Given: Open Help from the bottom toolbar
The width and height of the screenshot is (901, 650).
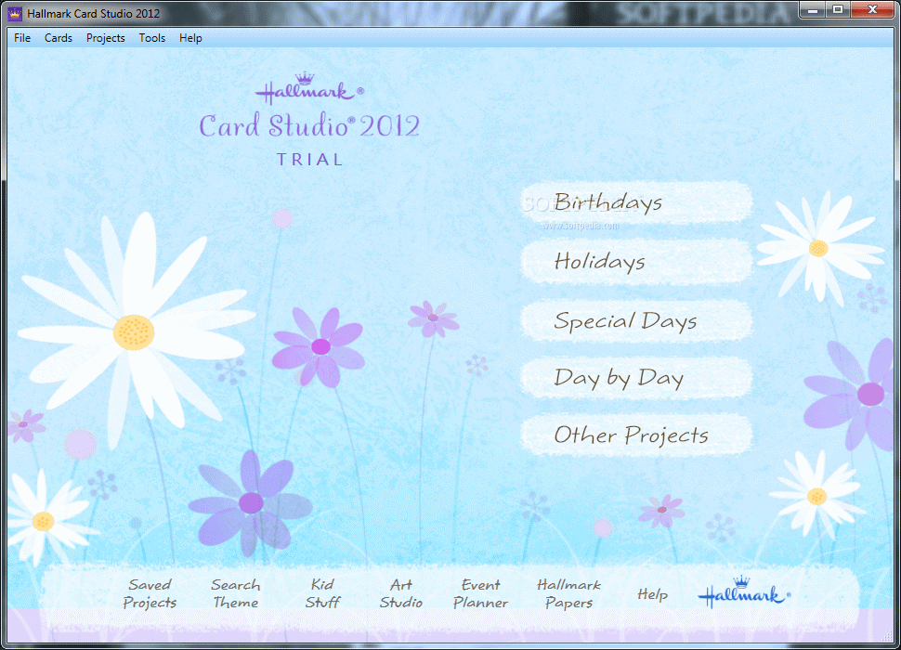Looking at the screenshot, I should click(653, 594).
